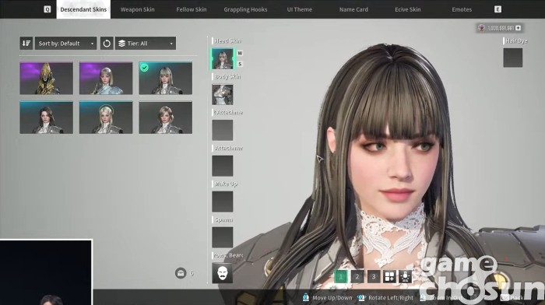This screenshot has width=545, height=305.
Task: Select the mustache face Brows, Beard slot
Action: (223, 273)
